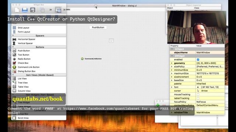Collapse the QObject property group
The width and height of the screenshot is (236, 132).
[x=172, y=49]
